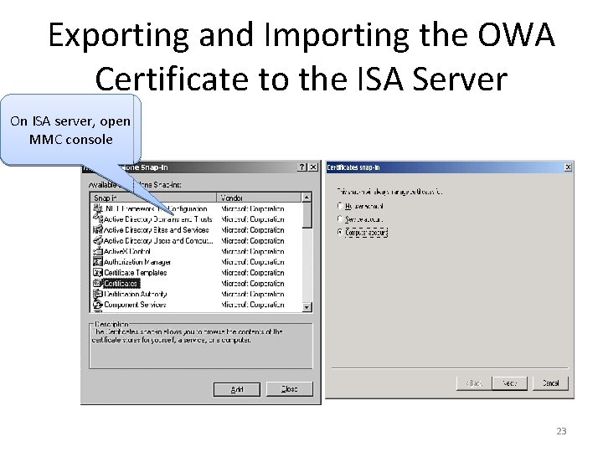
Task: Click the Certificate Templates snap-in icon
Action: point(98,273)
